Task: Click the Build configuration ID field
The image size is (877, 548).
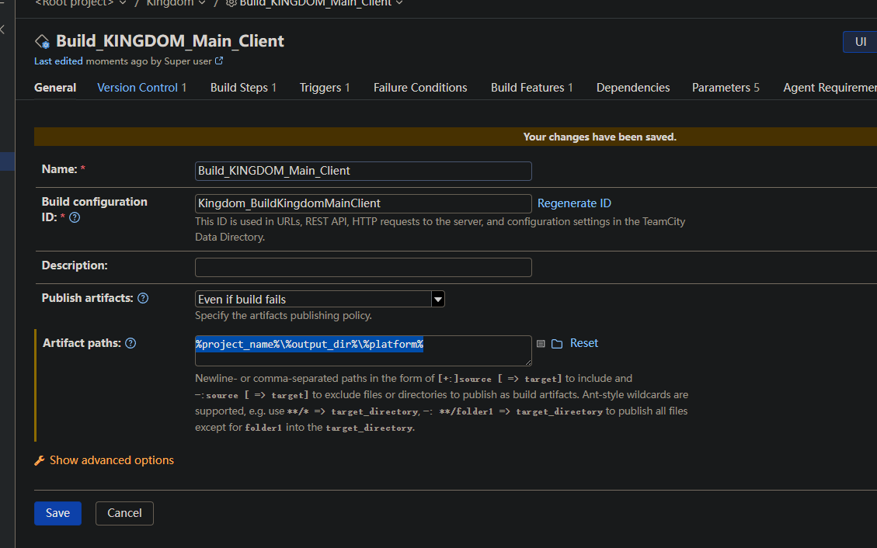Action: click(363, 203)
